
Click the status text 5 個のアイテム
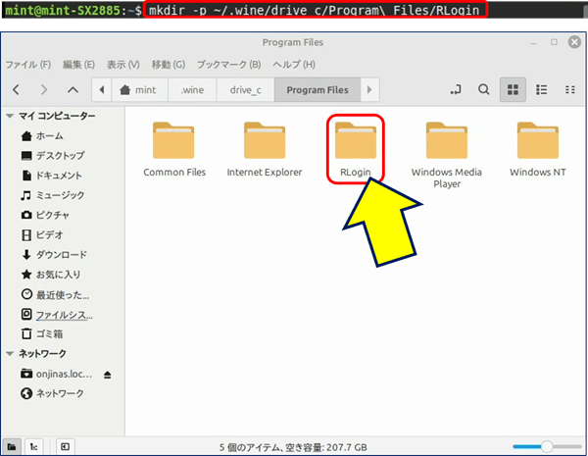coord(251,447)
